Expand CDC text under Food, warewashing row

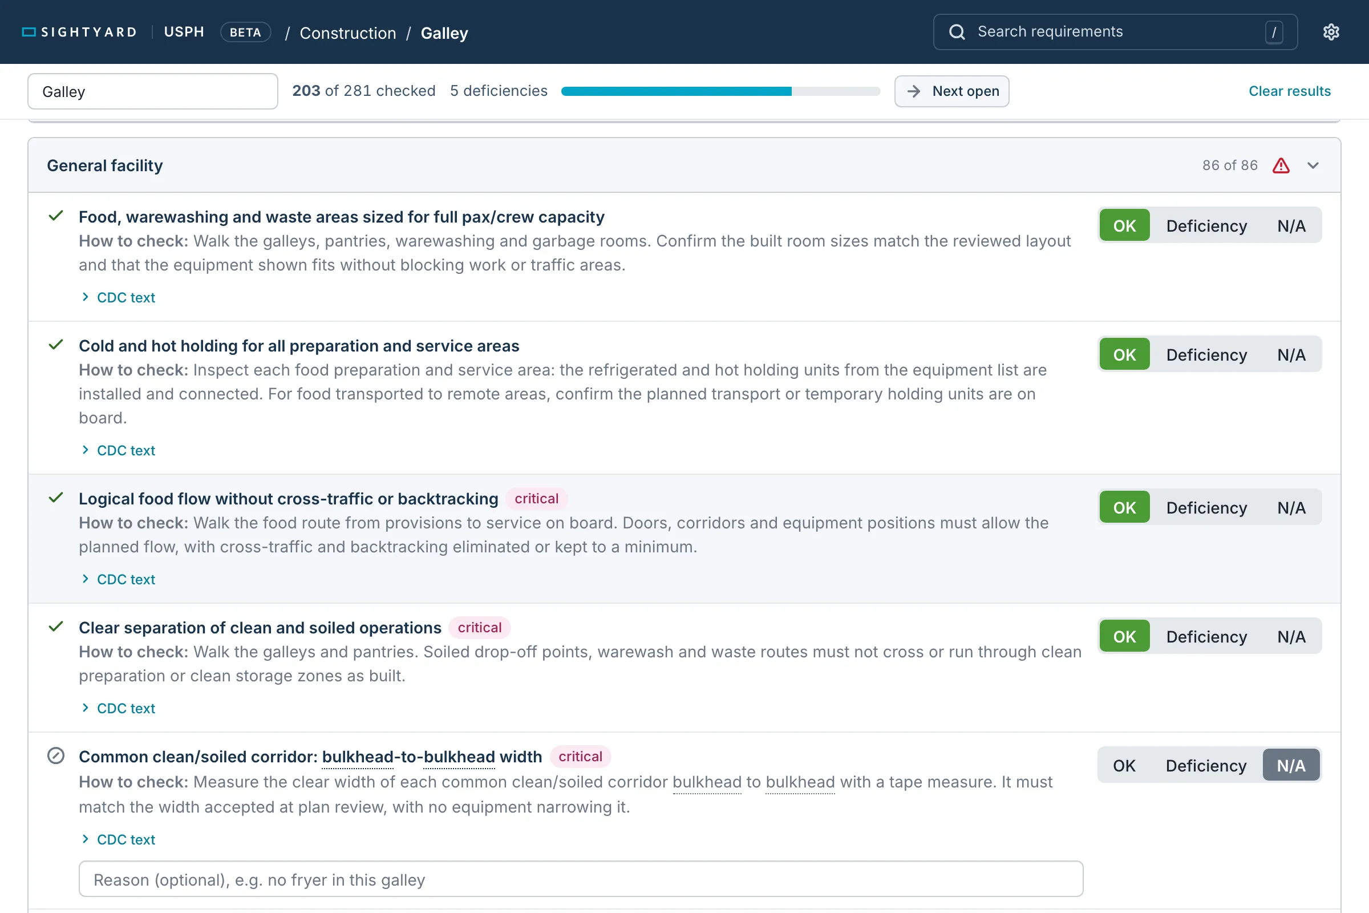coord(118,297)
